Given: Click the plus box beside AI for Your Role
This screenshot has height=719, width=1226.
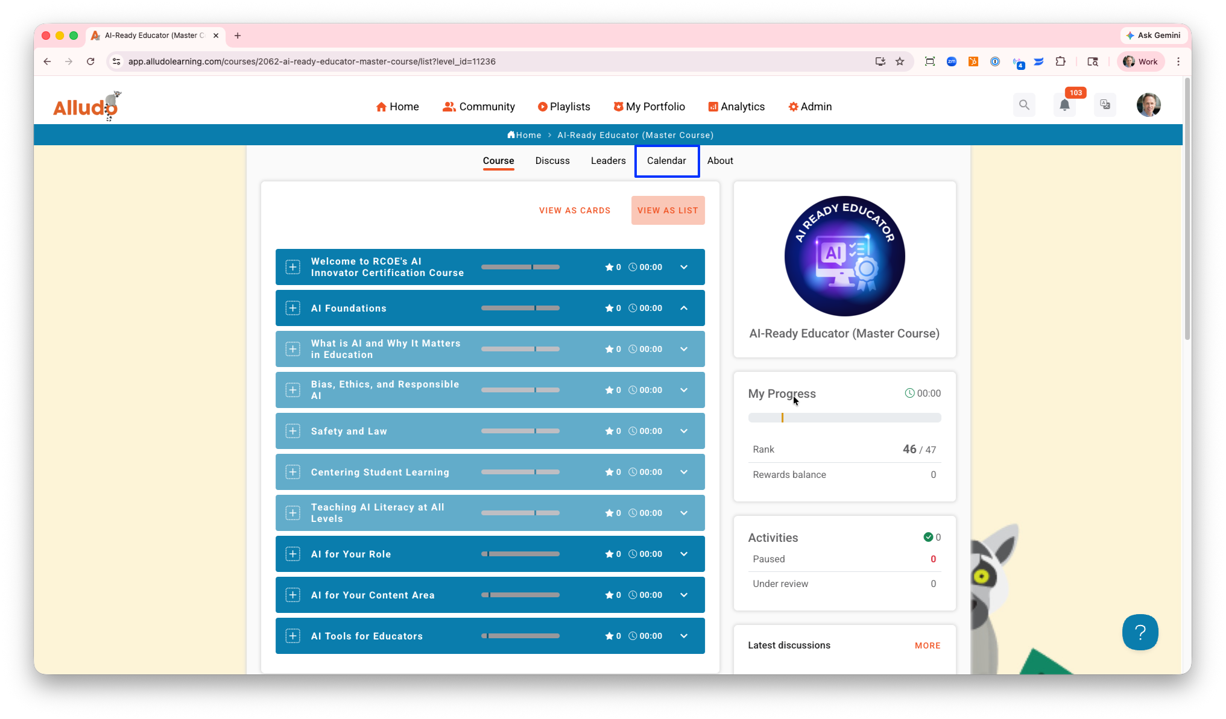Looking at the screenshot, I should click(292, 554).
